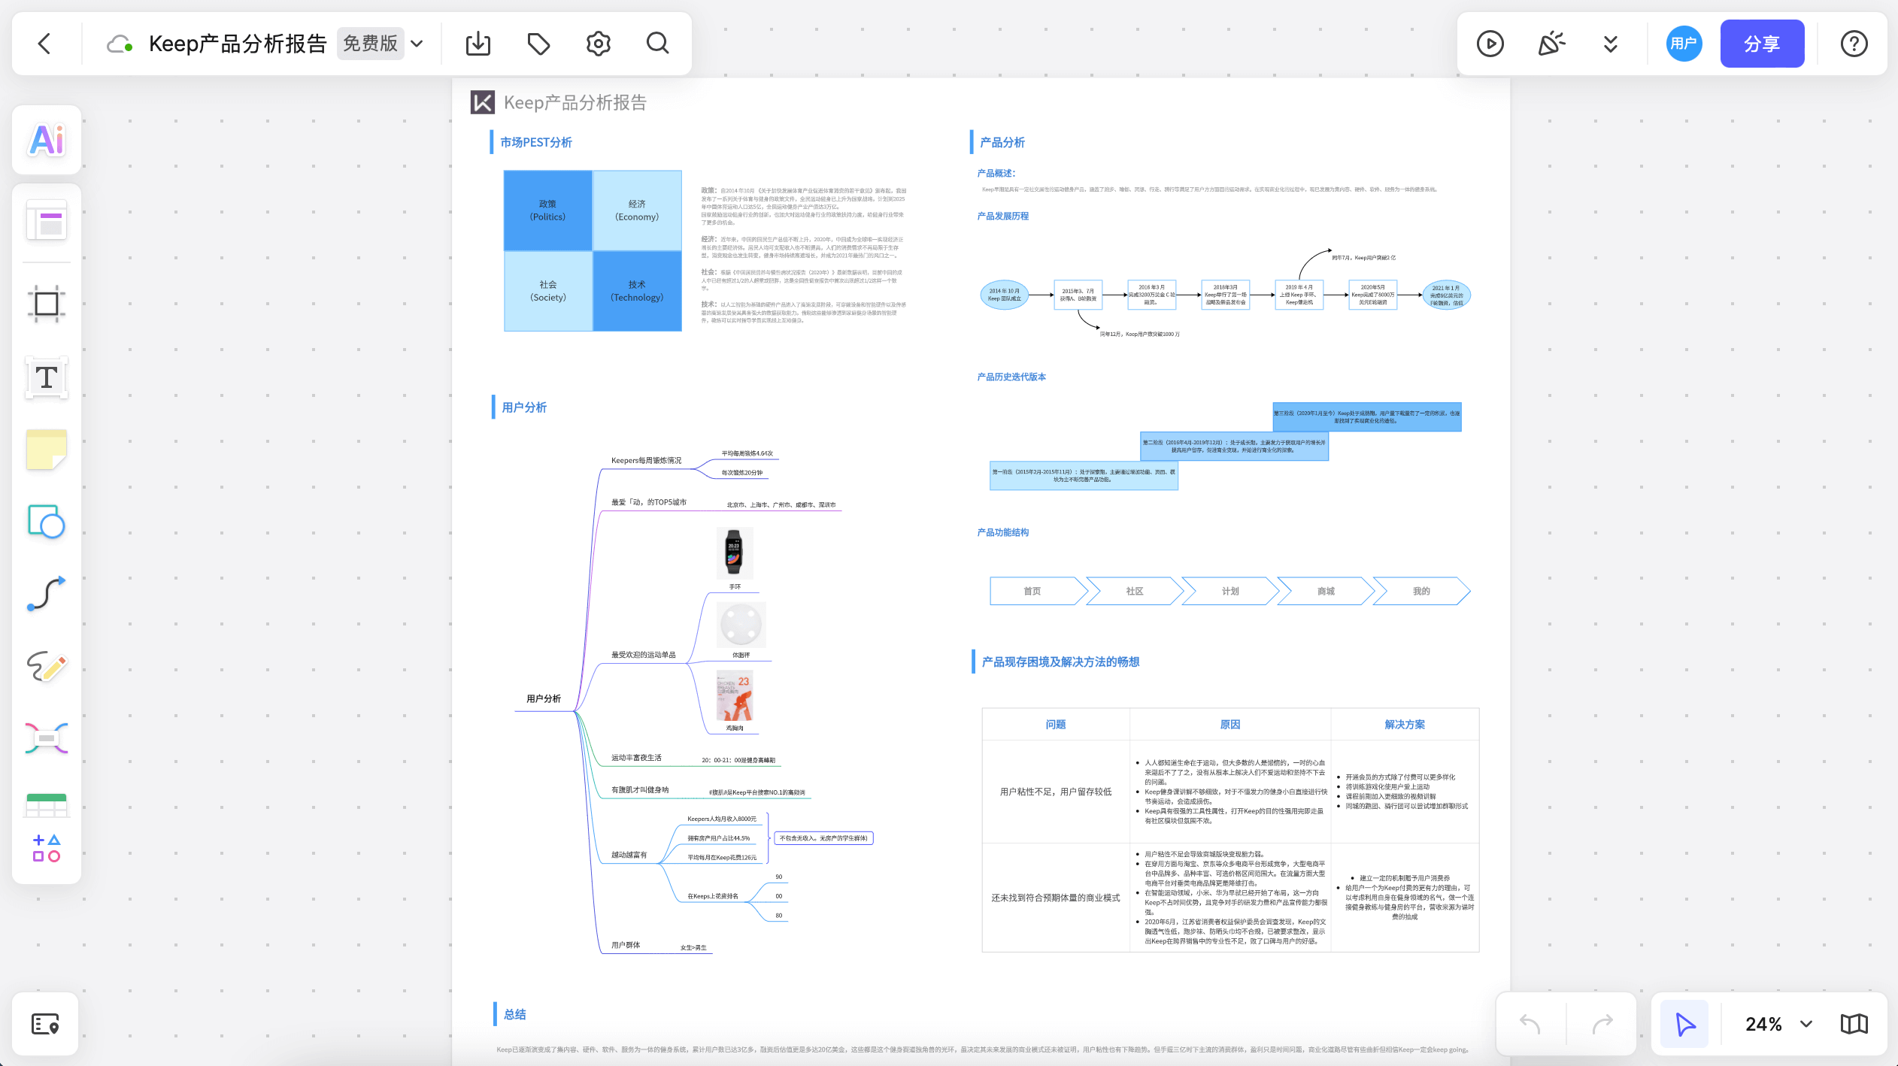Click the celebration party icon
Screen dimensions: 1898x1066
click(1551, 44)
